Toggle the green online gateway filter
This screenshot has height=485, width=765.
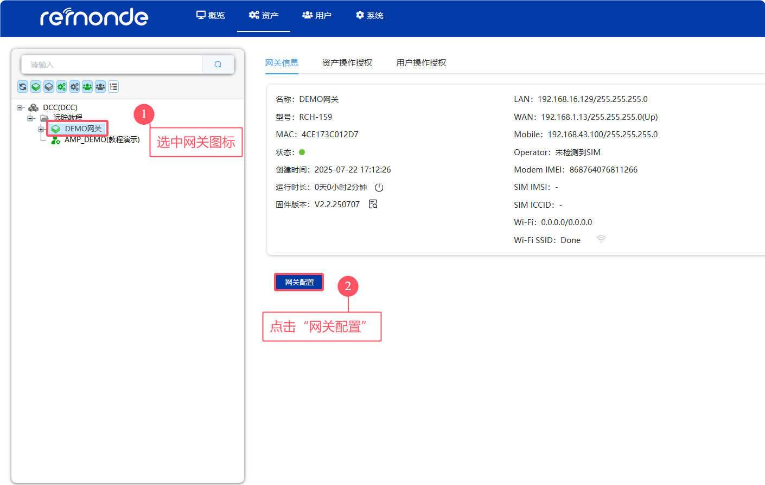tap(36, 87)
